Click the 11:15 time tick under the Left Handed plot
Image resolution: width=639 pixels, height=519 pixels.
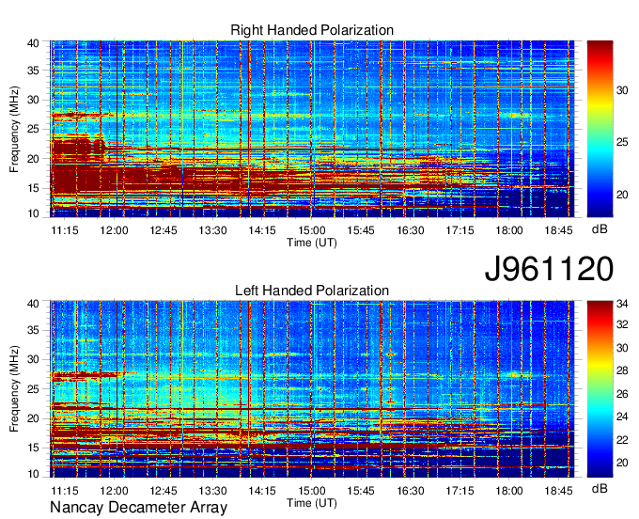[65, 491]
